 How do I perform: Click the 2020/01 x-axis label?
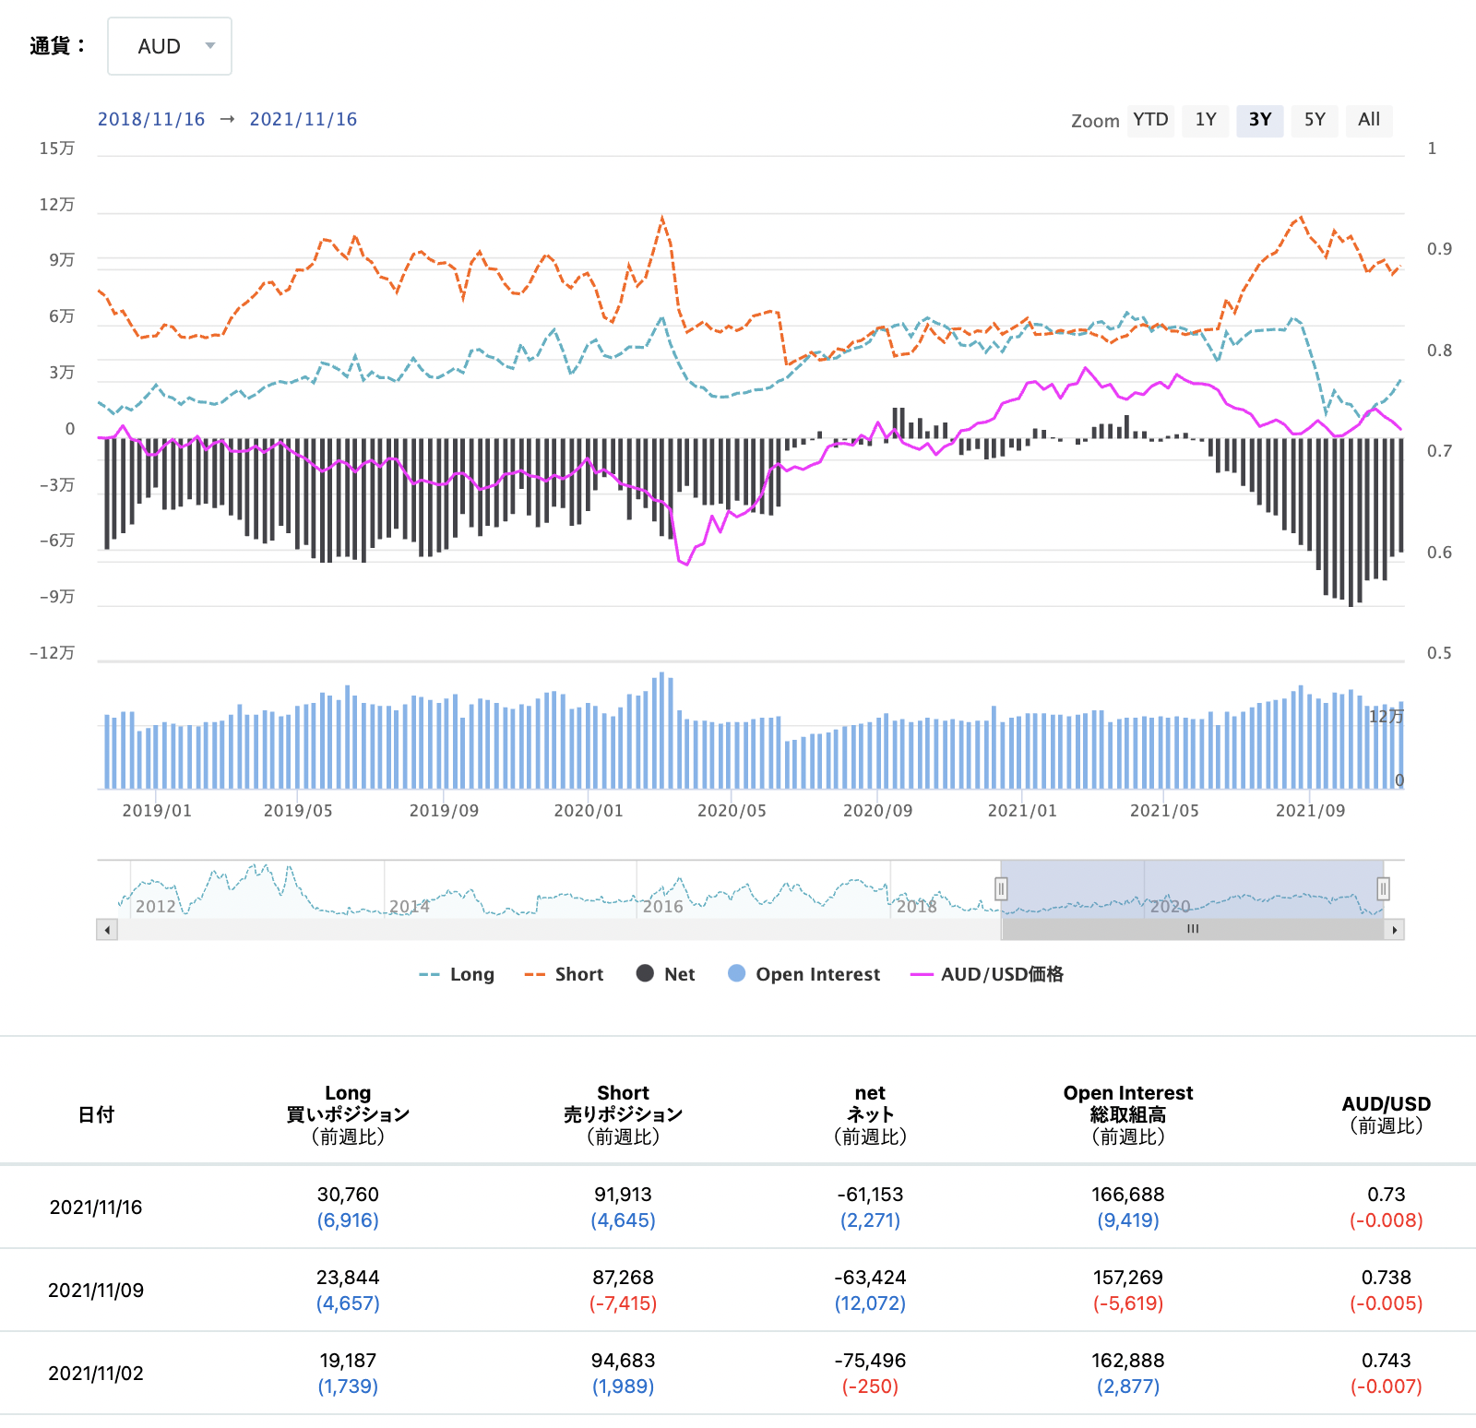[x=589, y=811]
